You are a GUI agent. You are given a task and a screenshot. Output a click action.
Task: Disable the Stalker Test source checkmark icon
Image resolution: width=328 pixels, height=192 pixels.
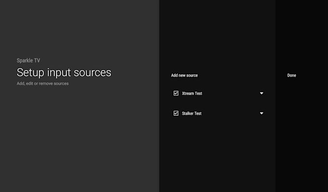coord(176,113)
